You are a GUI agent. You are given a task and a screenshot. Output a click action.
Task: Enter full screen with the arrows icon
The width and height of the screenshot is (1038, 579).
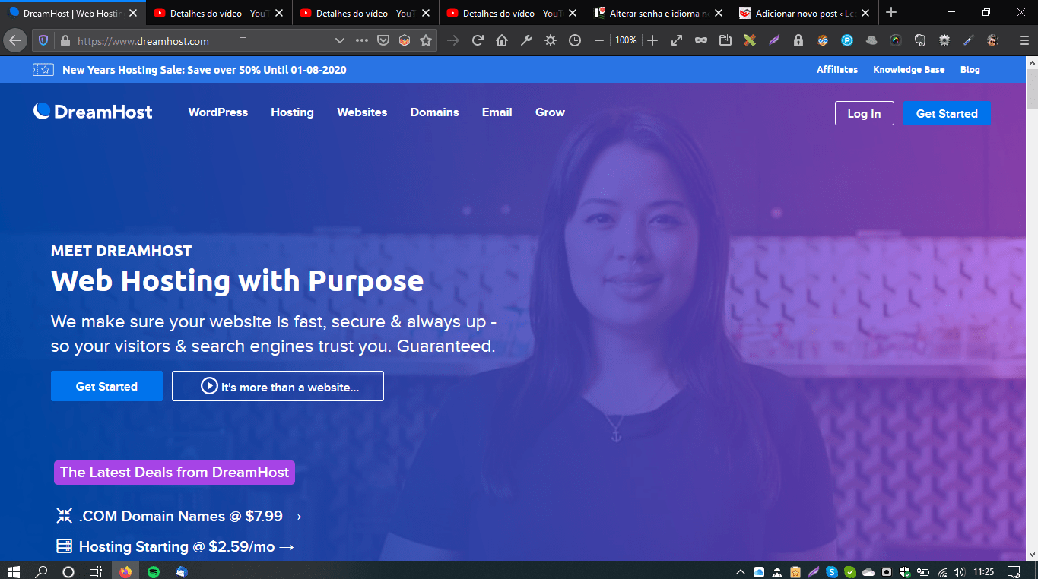677,41
